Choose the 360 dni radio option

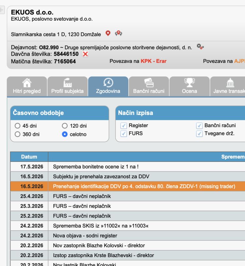[17, 134]
